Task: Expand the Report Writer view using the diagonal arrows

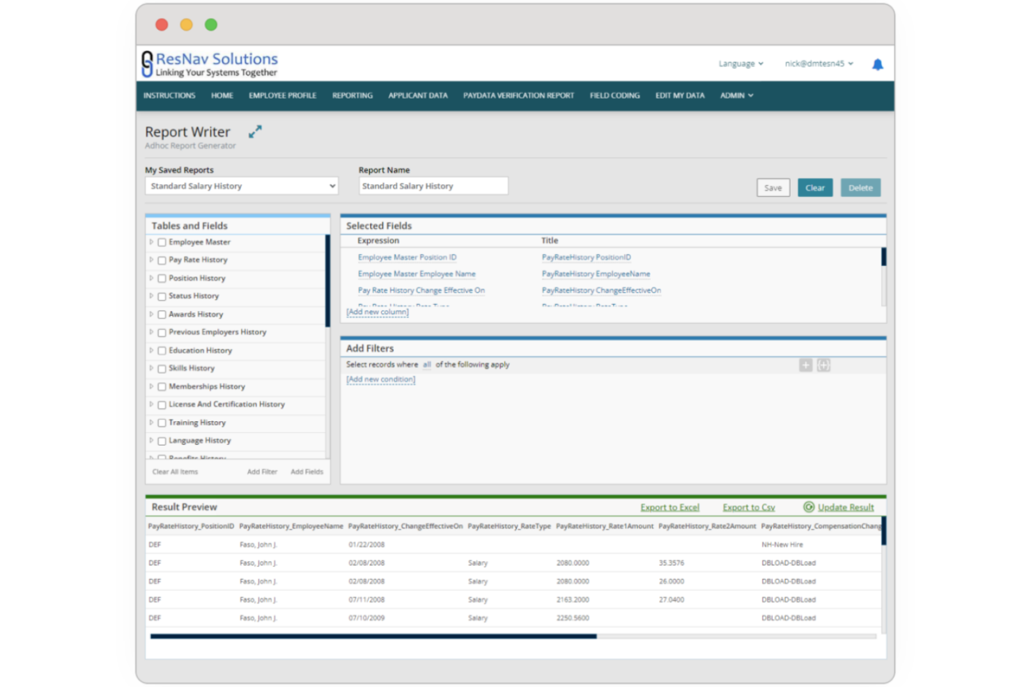Action: pyautogui.click(x=255, y=131)
